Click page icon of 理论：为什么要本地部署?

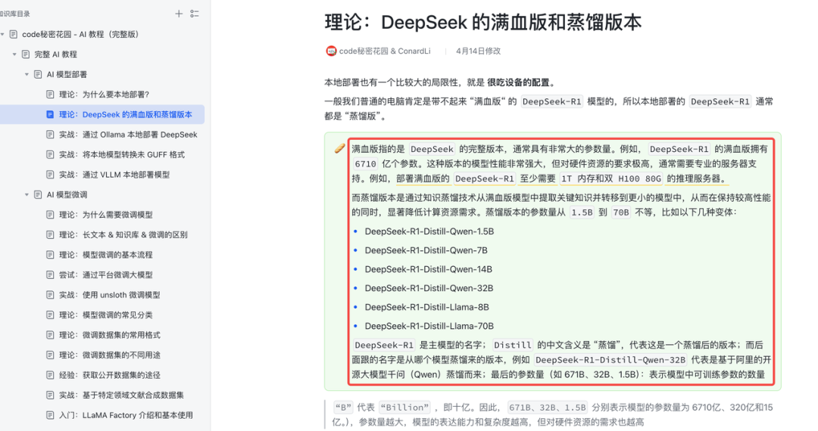[x=50, y=95]
